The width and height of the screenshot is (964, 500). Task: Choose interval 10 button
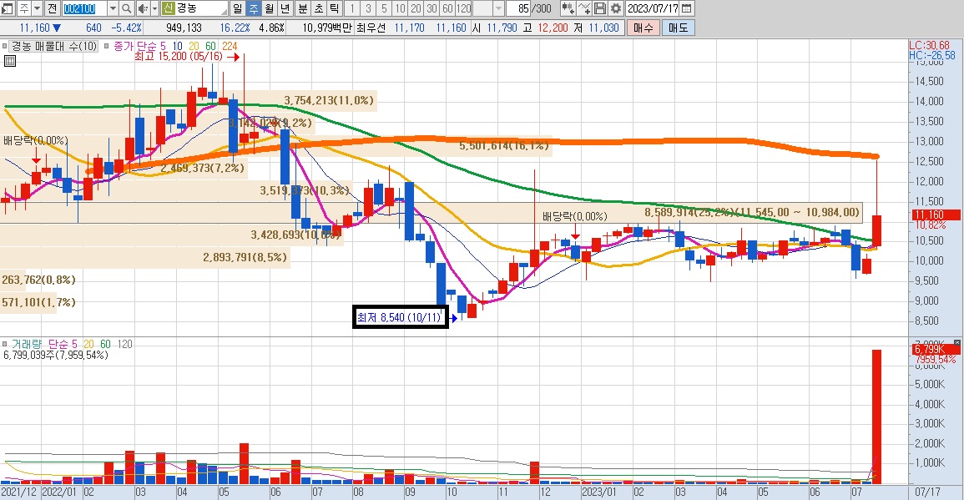point(401,8)
